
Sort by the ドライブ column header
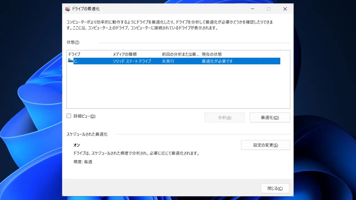coord(89,54)
